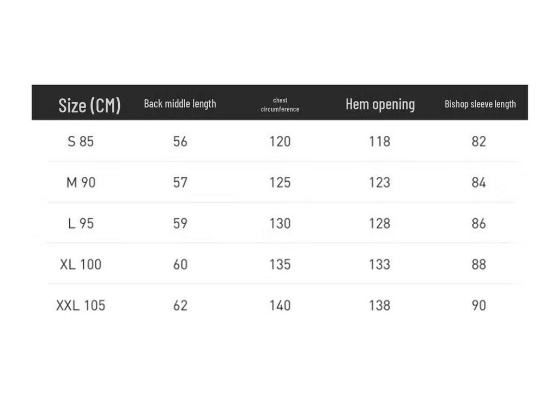Select back middle length value 59

(180, 223)
